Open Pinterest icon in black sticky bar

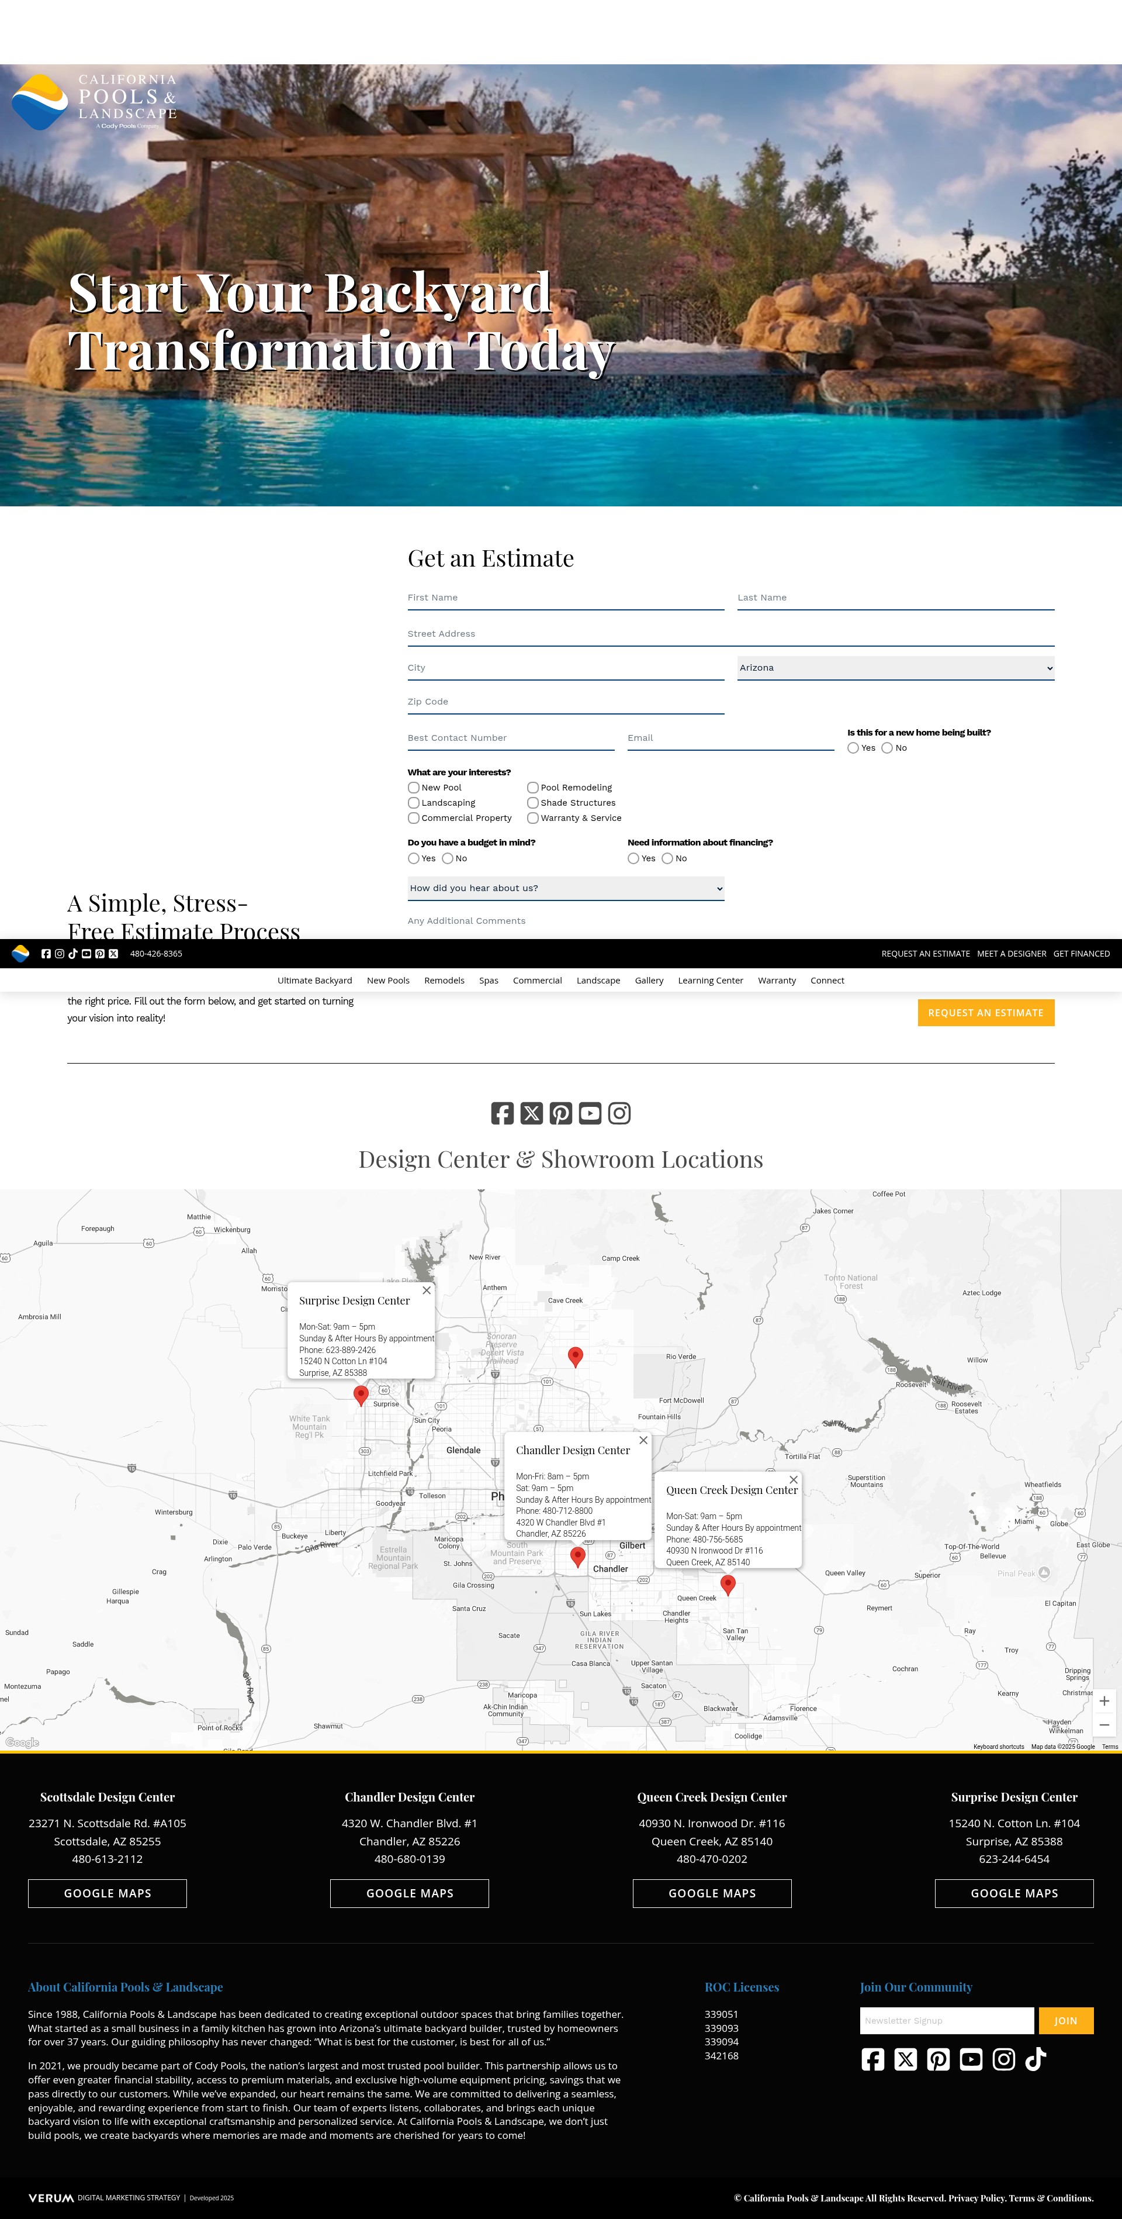coord(100,954)
